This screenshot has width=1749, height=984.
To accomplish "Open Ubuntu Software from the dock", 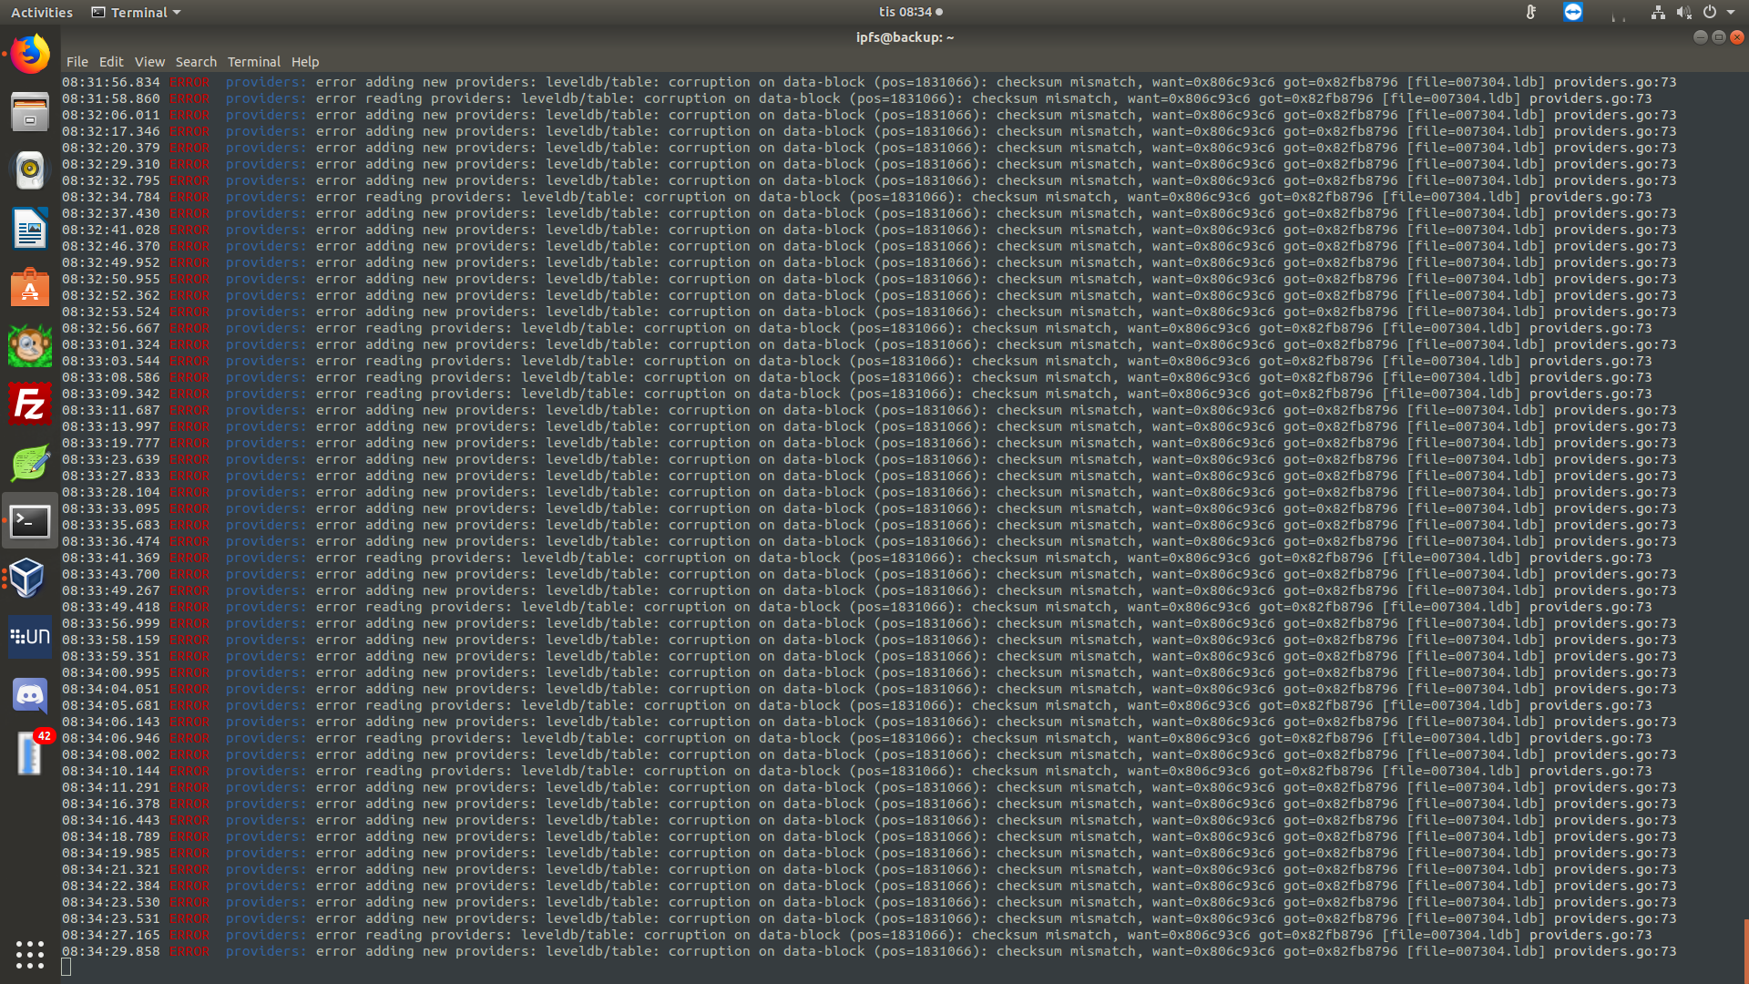I will point(30,288).
